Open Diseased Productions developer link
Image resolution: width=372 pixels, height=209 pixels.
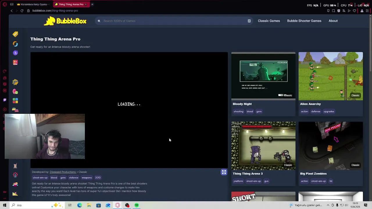[62, 172]
